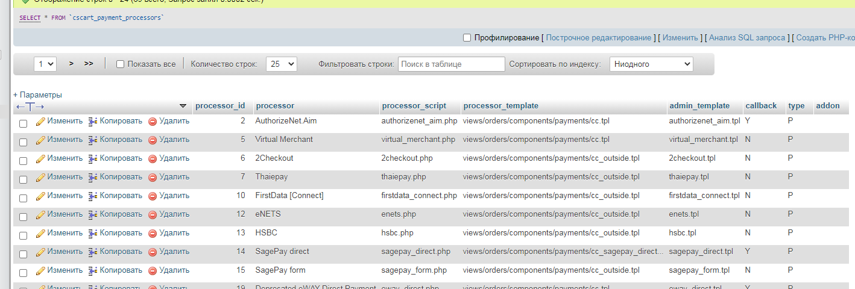Sort by processor_id column
This screenshot has width=855, height=289.
220,105
